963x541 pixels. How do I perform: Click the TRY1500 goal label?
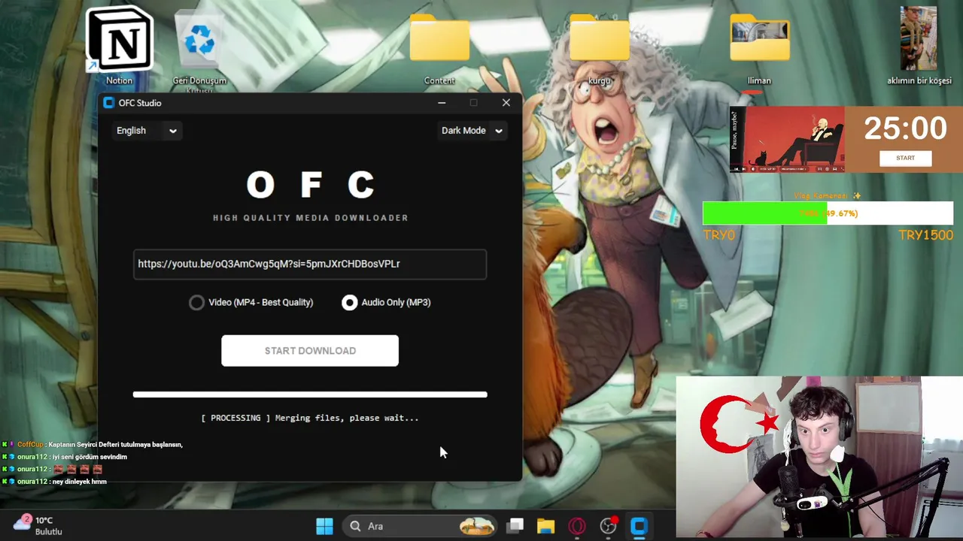pyautogui.click(x=925, y=235)
